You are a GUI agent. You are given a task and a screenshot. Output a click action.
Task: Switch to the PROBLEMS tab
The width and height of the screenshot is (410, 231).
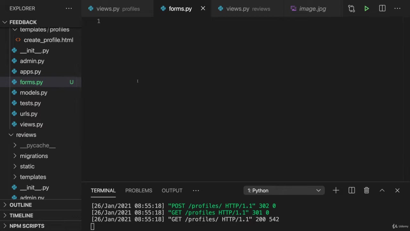pyautogui.click(x=138, y=191)
